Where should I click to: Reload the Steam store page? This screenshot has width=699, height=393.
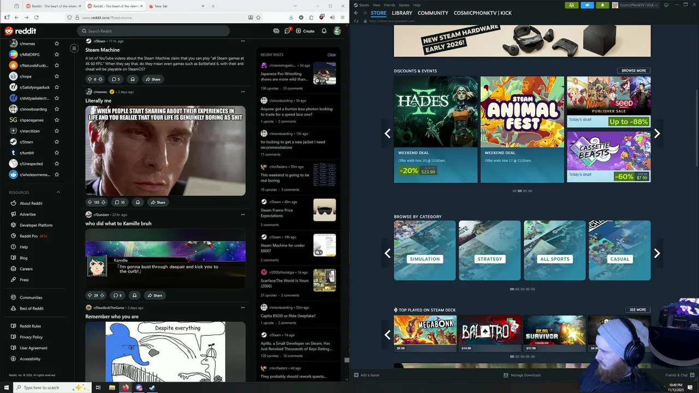tap(357, 21)
